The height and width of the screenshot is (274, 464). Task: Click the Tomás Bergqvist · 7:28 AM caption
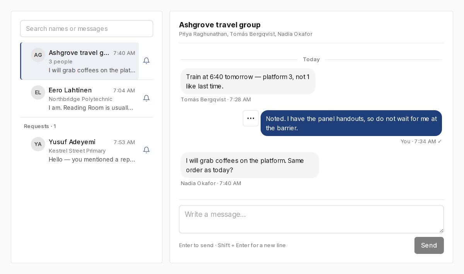tap(216, 100)
